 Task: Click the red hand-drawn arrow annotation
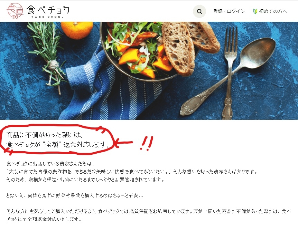(123, 143)
